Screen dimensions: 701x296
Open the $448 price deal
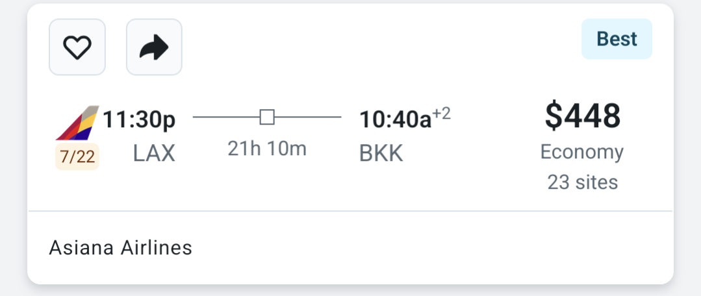click(x=582, y=116)
